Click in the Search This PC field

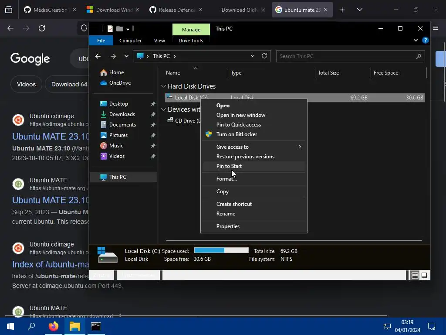tap(351, 56)
